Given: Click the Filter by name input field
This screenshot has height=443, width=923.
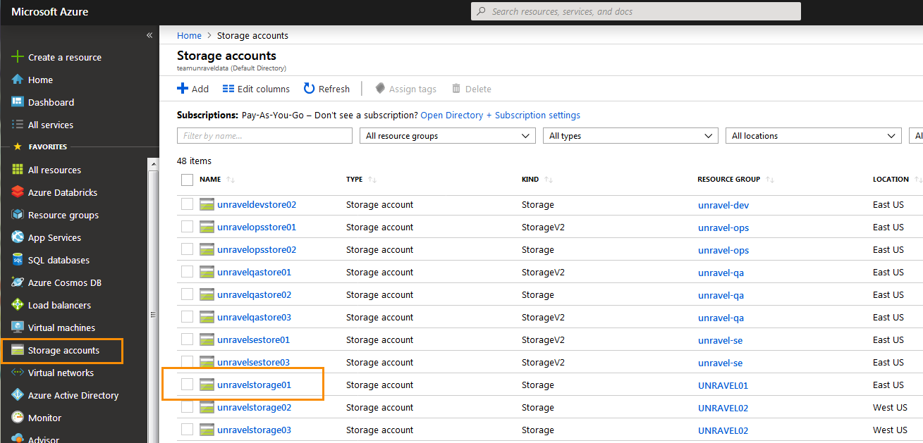Looking at the screenshot, I should [x=264, y=136].
